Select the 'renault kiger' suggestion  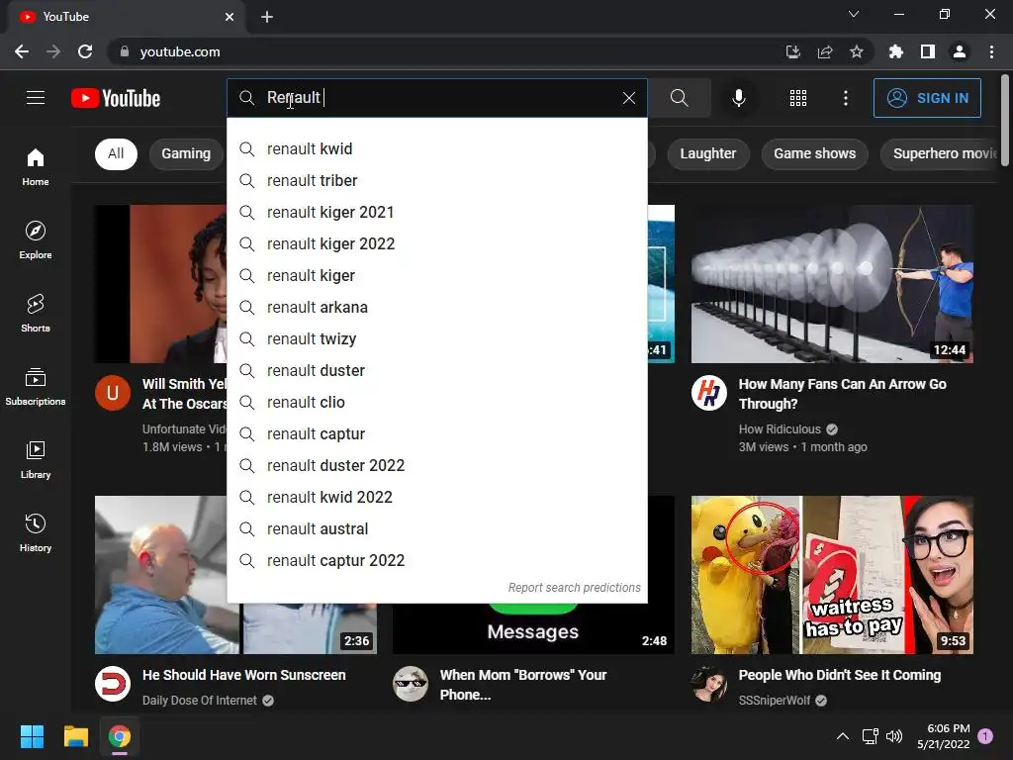(x=437, y=275)
